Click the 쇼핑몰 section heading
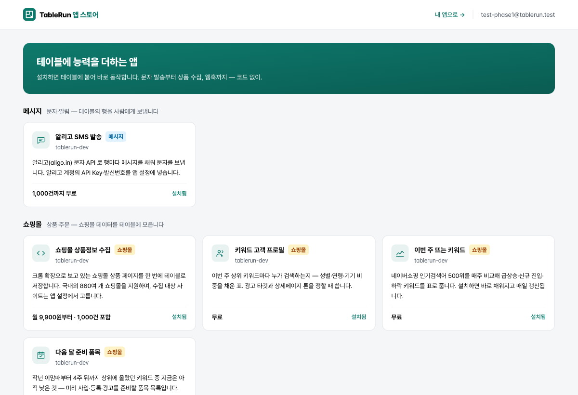 coord(32,224)
